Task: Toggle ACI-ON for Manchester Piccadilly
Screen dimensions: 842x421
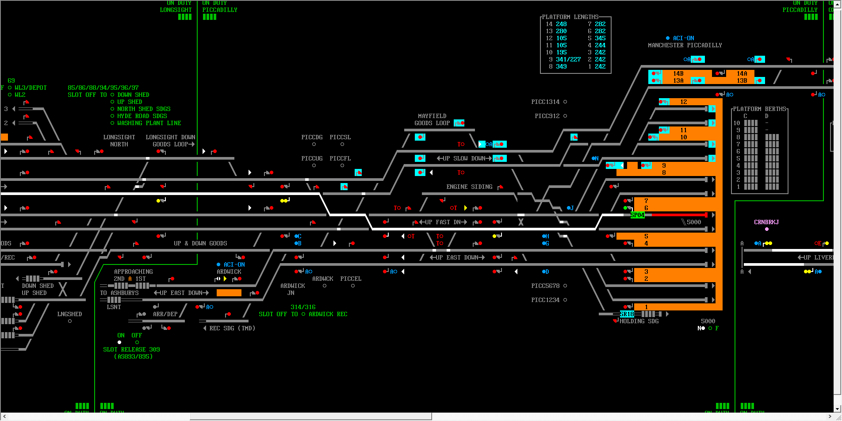Action: pos(668,38)
